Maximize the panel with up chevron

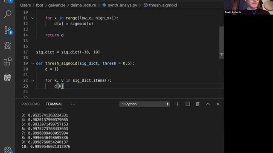[x=208, y=104]
